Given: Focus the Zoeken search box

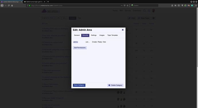Looking at the screenshot, I should 144,5.
